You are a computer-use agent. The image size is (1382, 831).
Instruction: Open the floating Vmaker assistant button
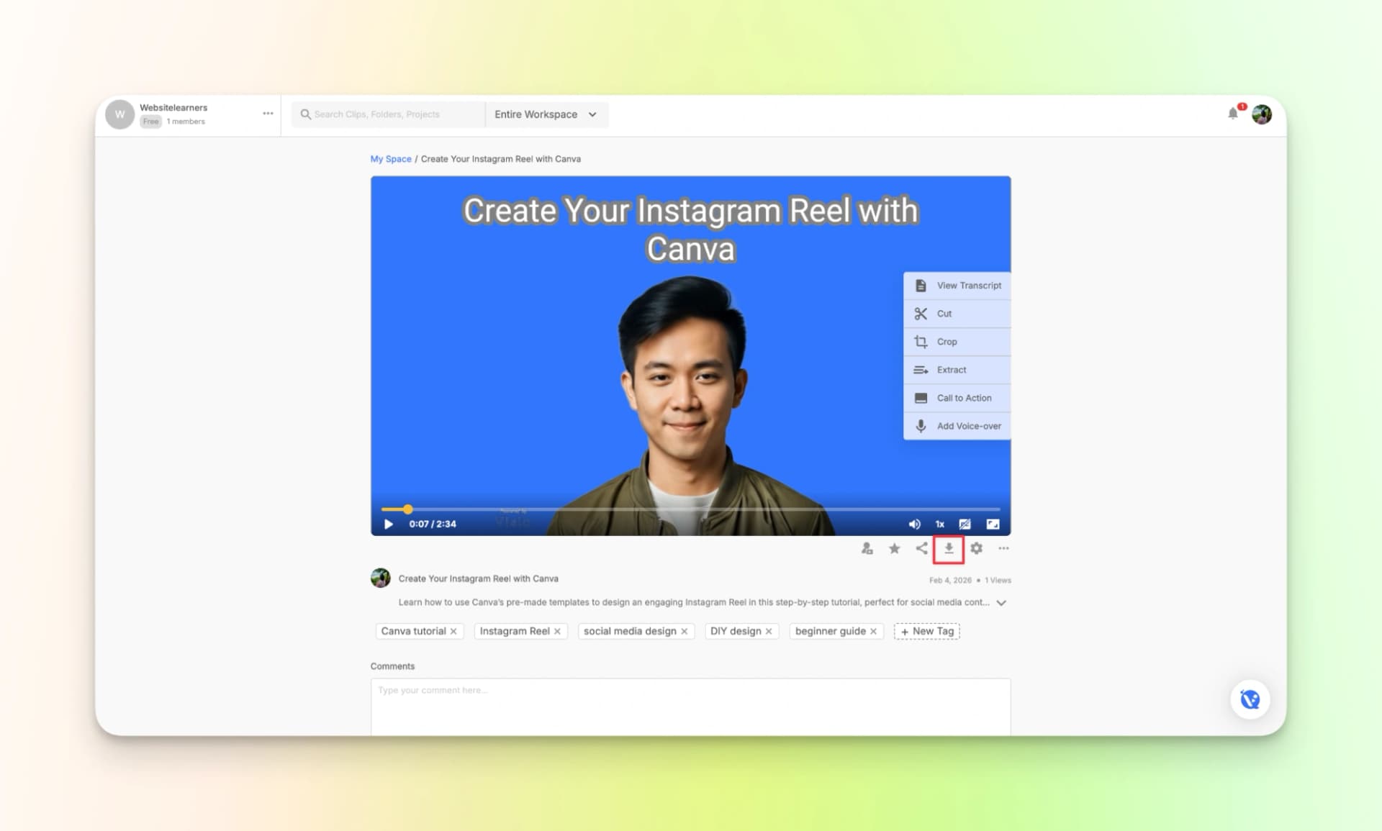click(1250, 699)
